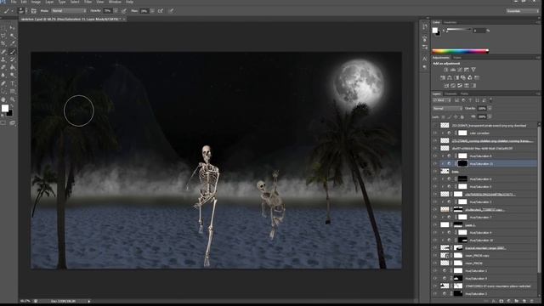544x306 pixels.
Task: Switch to the Swatches tab
Action: (x=450, y=23)
